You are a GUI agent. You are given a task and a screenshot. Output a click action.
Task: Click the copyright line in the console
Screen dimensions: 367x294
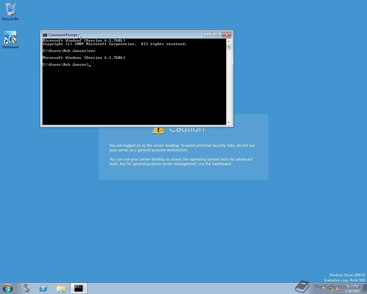115,44
